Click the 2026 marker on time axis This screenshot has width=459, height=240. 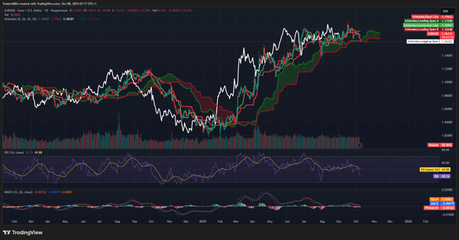[408, 222]
